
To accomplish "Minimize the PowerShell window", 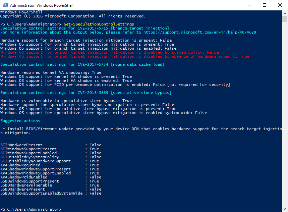I will click(249, 5).
